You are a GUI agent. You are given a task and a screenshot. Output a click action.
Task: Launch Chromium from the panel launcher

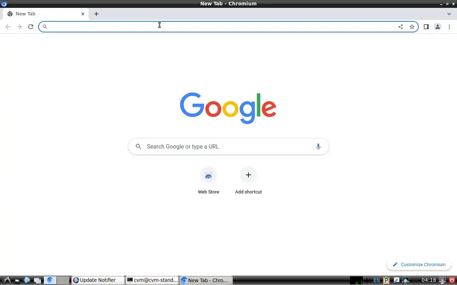(x=50, y=280)
